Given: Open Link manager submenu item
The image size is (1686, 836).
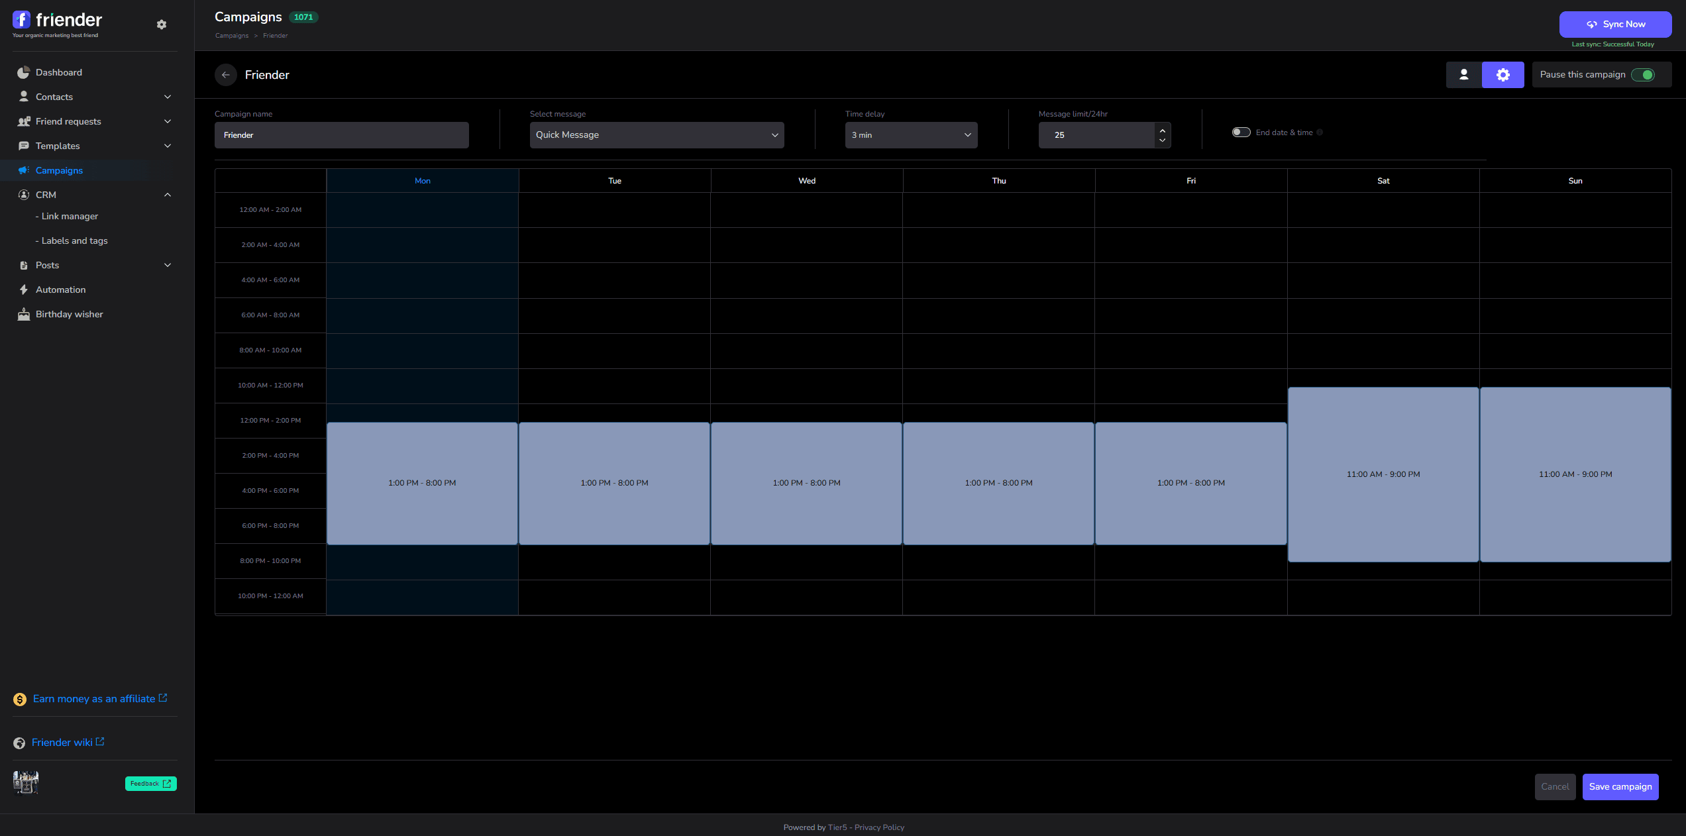Looking at the screenshot, I should [x=70, y=216].
